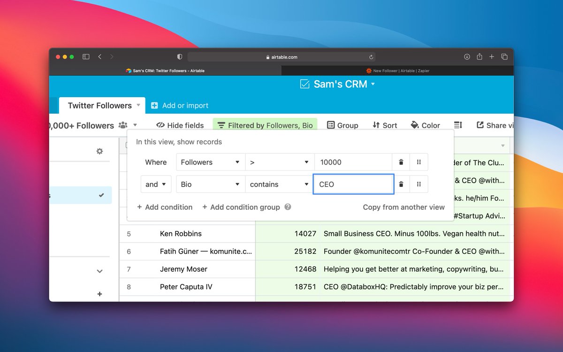Open the Group menu
Viewport: 563px width, 352px height.
click(342, 125)
